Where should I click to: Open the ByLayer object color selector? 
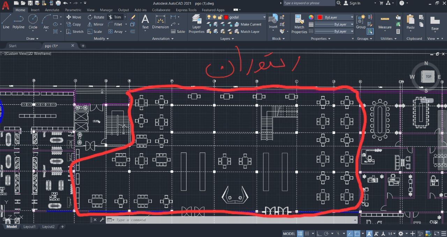(334, 17)
